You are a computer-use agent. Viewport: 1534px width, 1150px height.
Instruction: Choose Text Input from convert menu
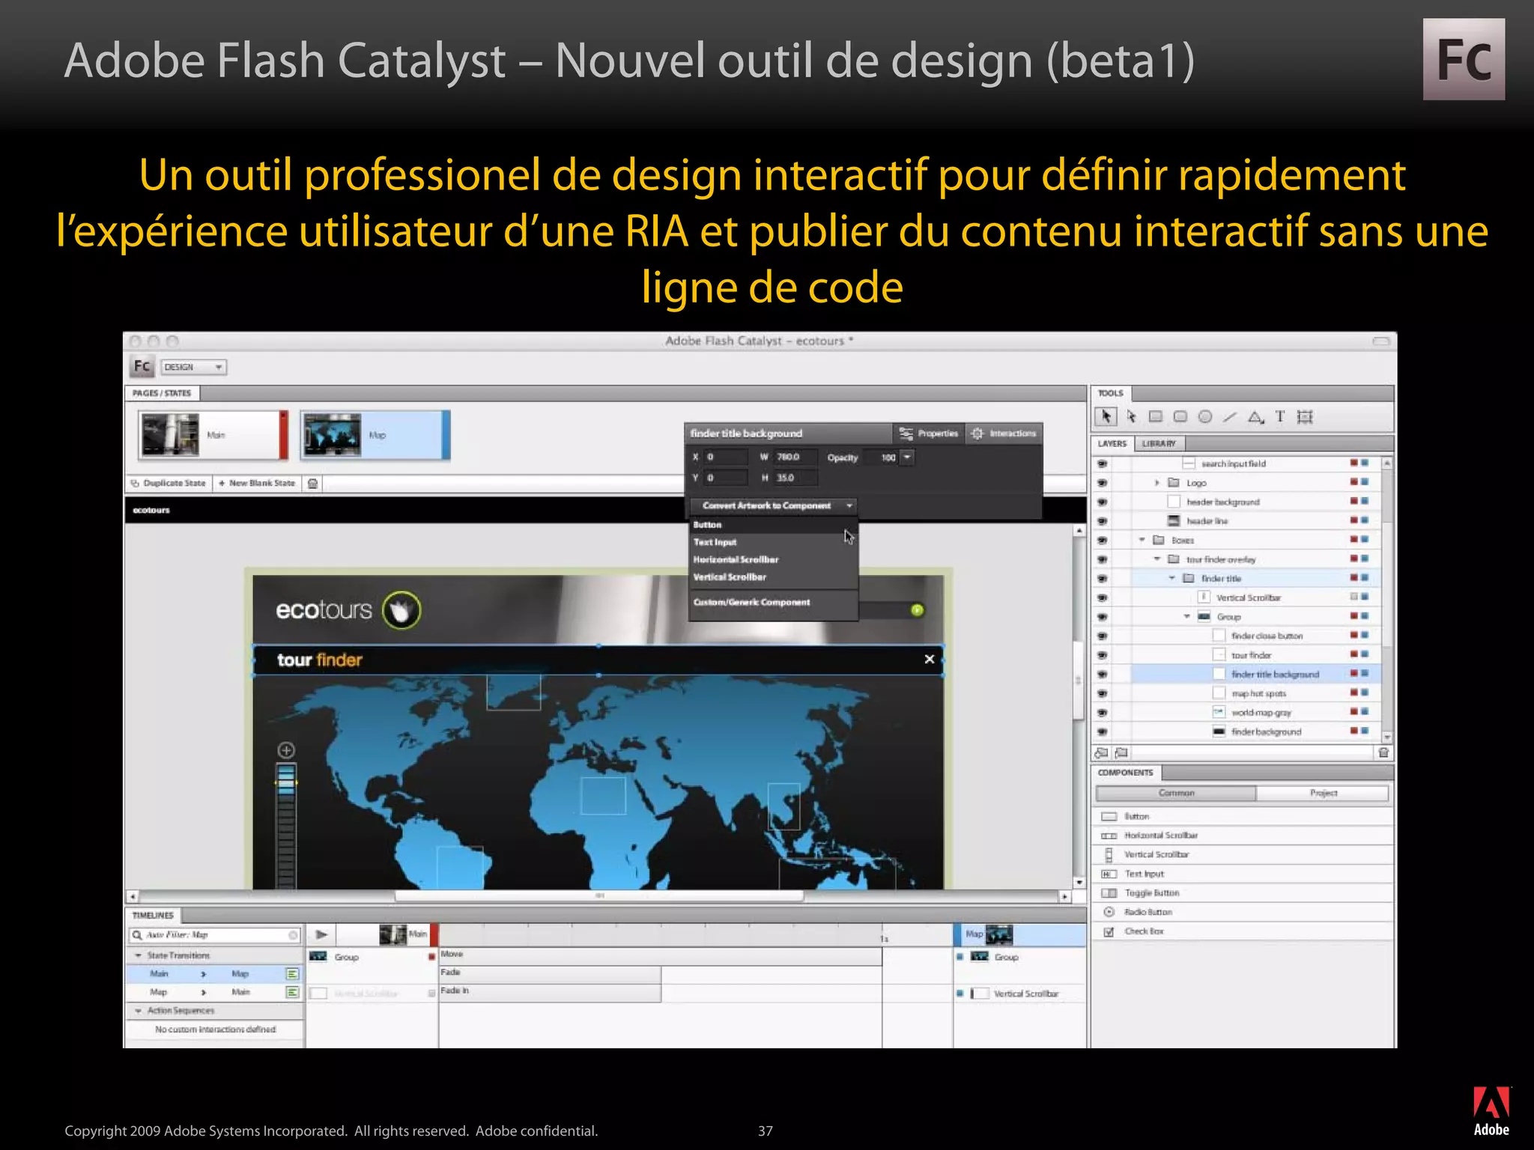tap(774, 542)
